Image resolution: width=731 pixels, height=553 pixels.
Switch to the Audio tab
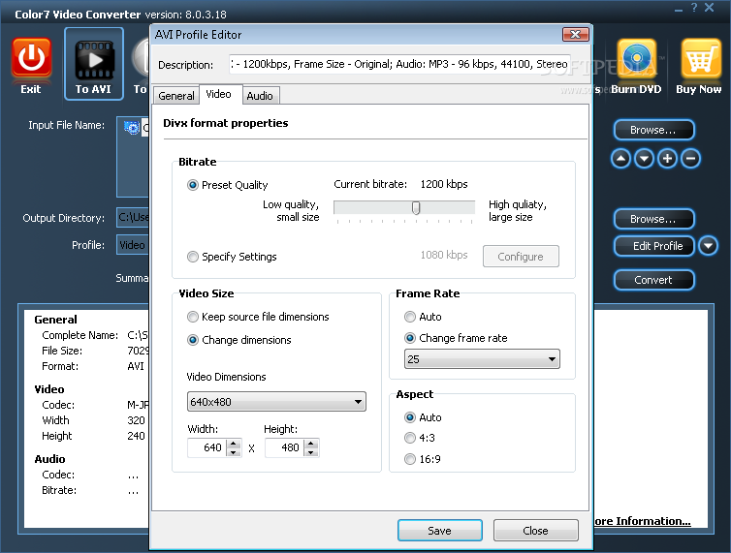tap(260, 96)
